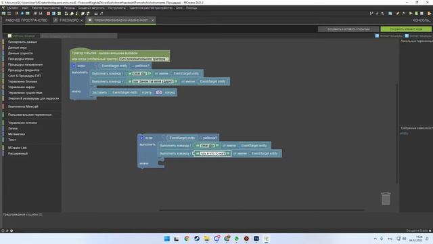The height and width of the screenshot is (244, 433).
Task: Open the 'Данные сущности' block category
Action: pos(20,53)
